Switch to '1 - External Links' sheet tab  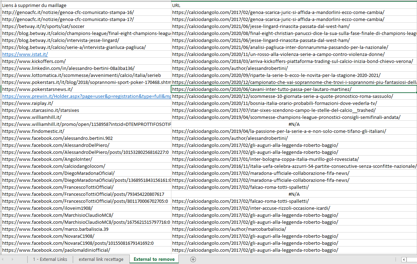tap(50, 259)
